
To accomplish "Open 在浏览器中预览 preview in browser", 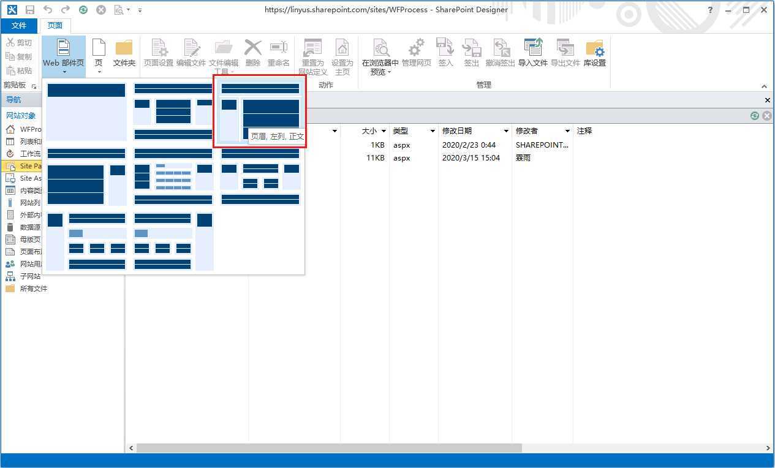I will [x=380, y=56].
